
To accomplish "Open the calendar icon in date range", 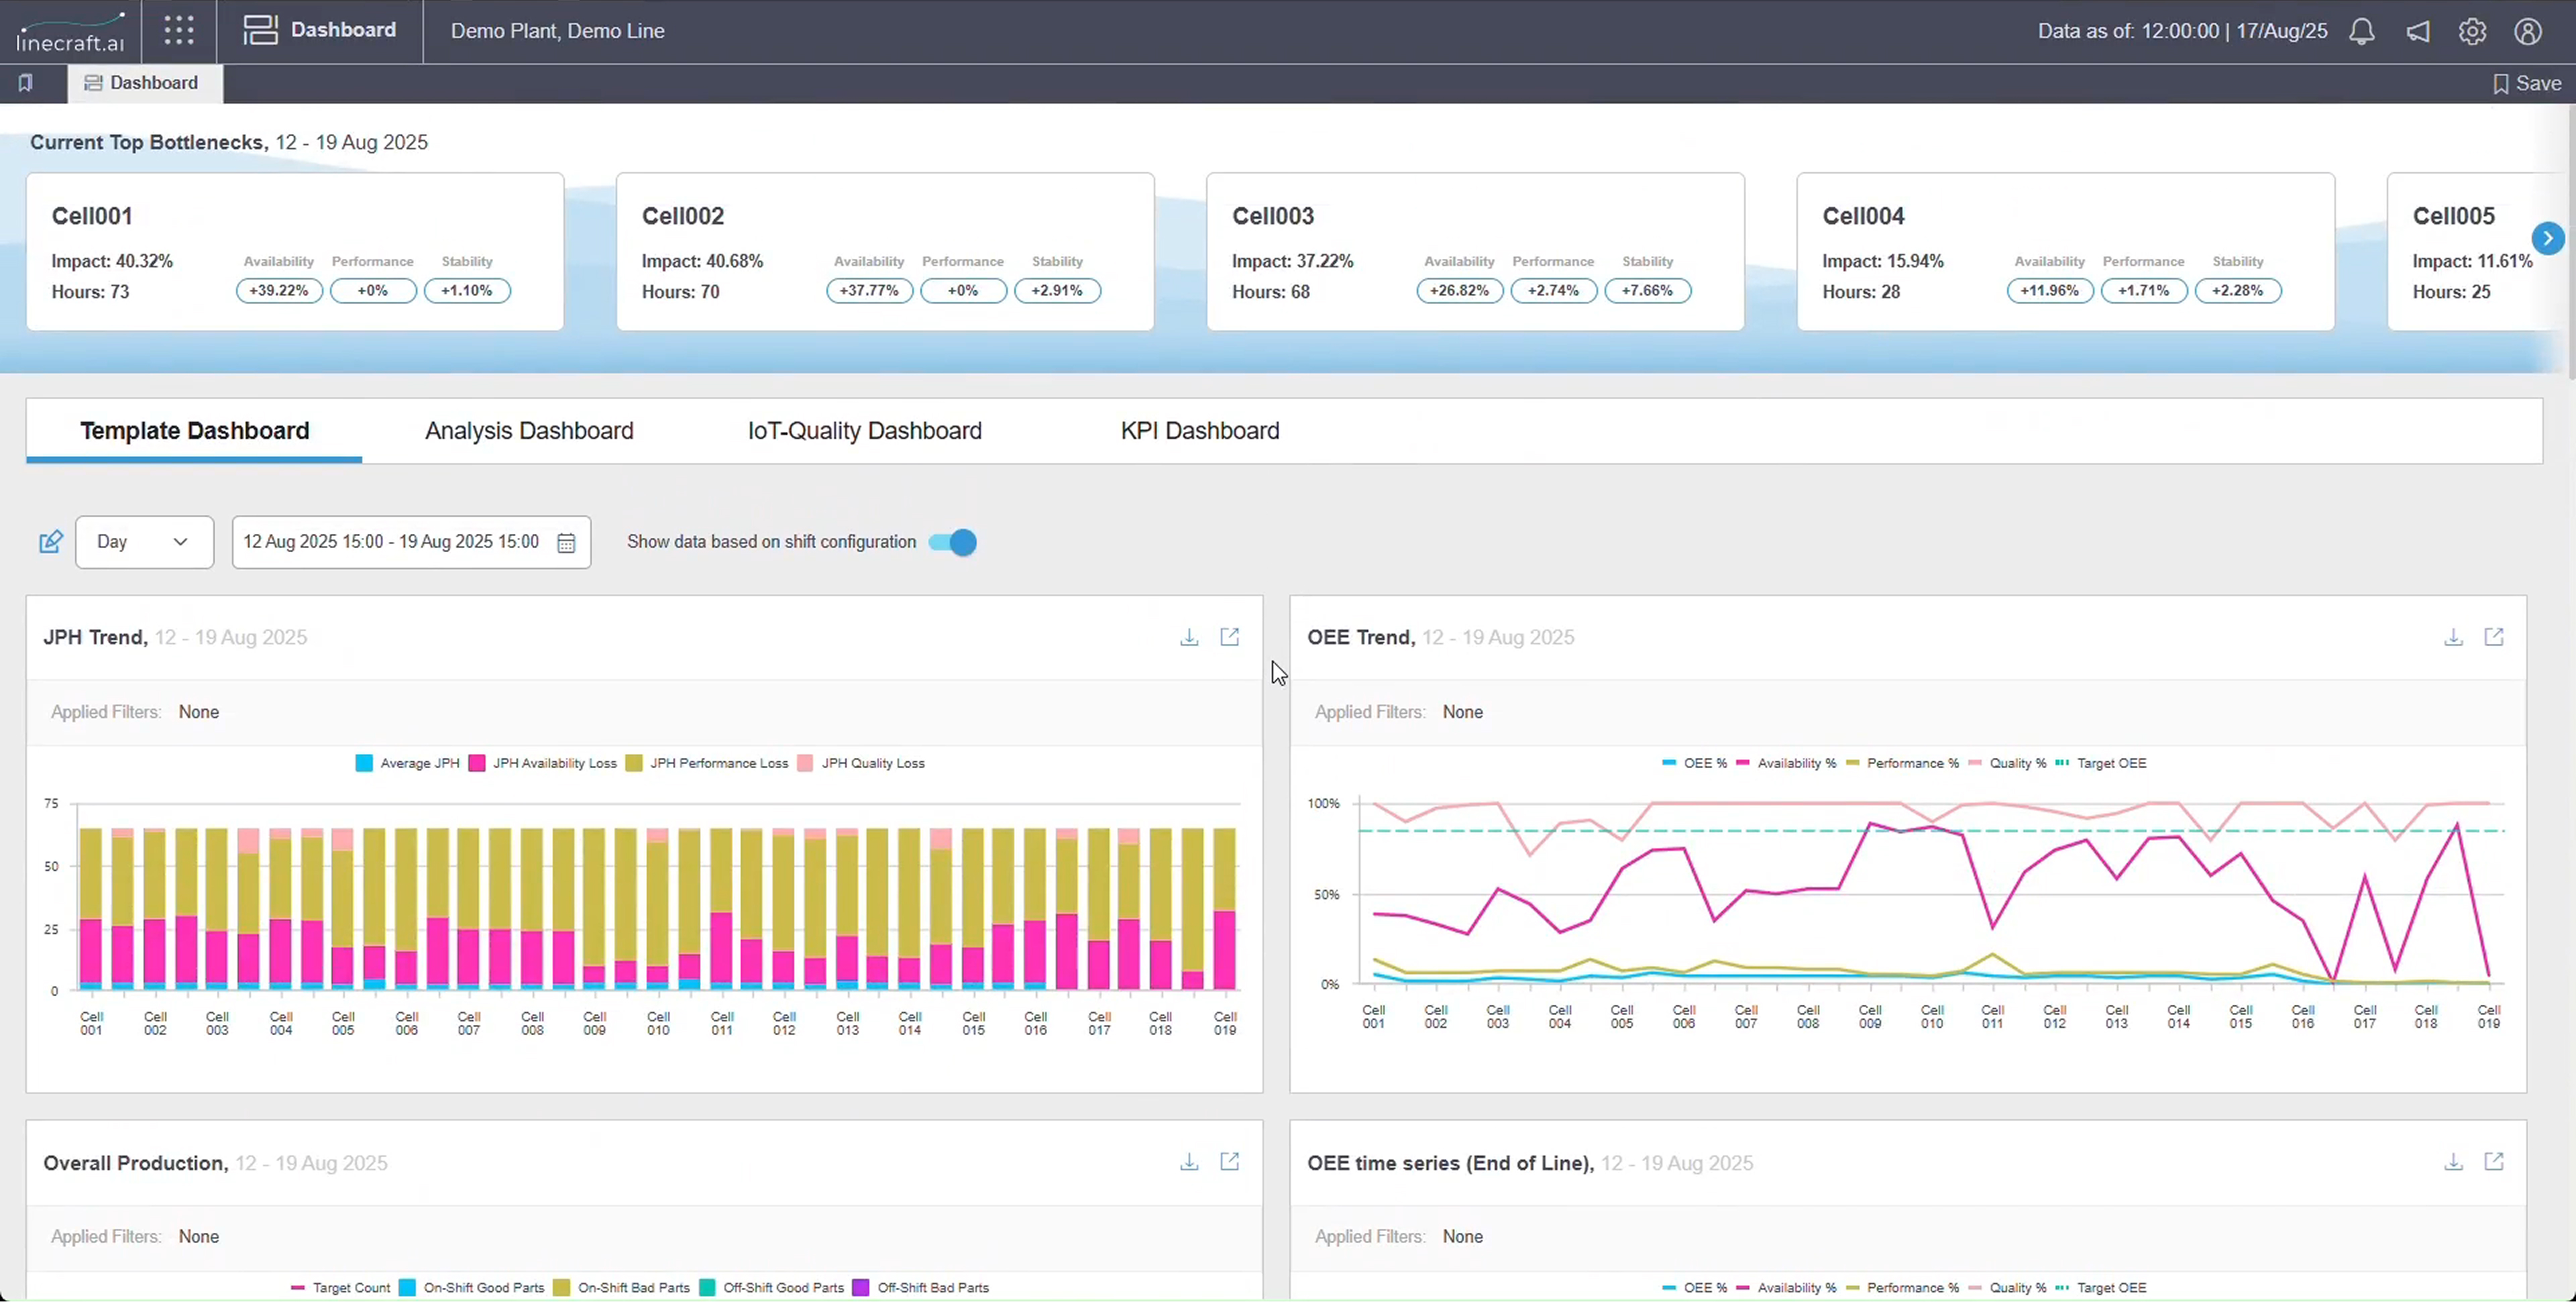I will click(566, 543).
